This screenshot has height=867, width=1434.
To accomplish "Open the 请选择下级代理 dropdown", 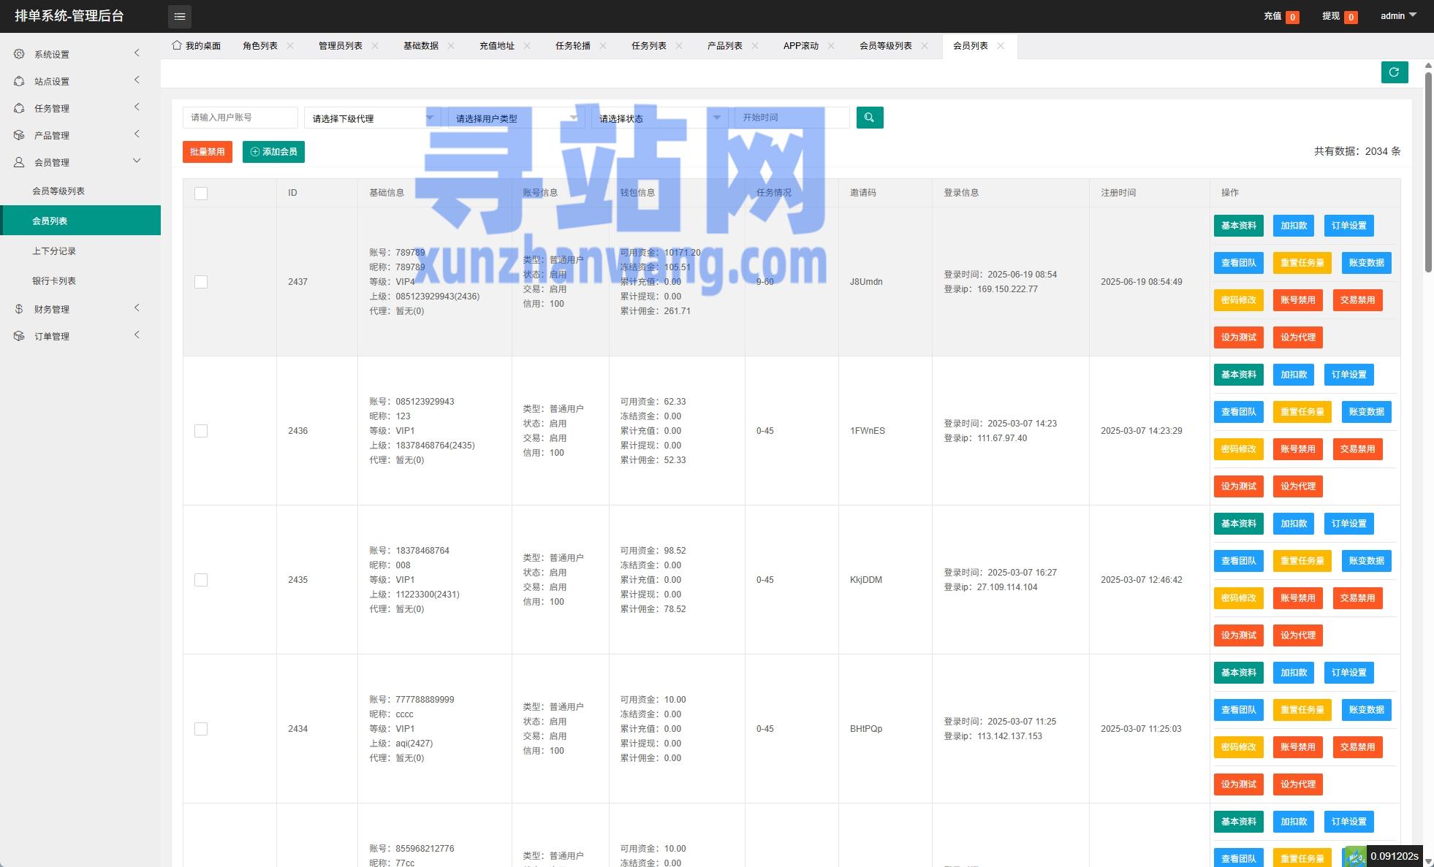I will [x=373, y=118].
